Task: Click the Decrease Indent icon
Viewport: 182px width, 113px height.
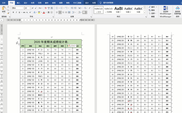Action: click(x=72, y=8)
